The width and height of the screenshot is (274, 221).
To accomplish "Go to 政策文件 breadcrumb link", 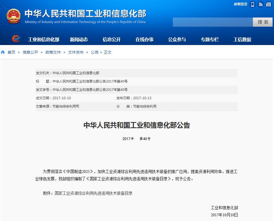I will tap(53, 52).
